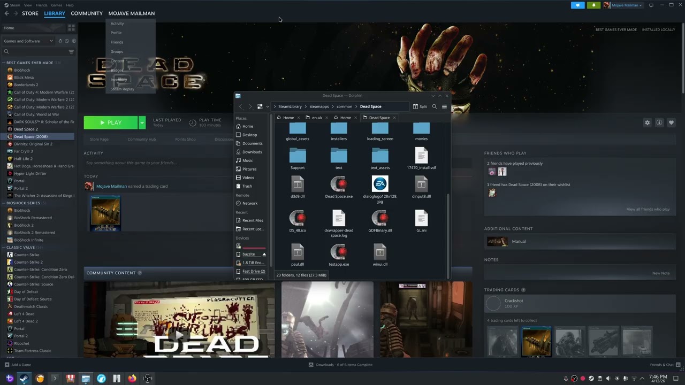This screenshot has width=685, height=385.
Task: Toggle Split view in Dolphin
Action: pyautogui.click(x=420, y=106)
